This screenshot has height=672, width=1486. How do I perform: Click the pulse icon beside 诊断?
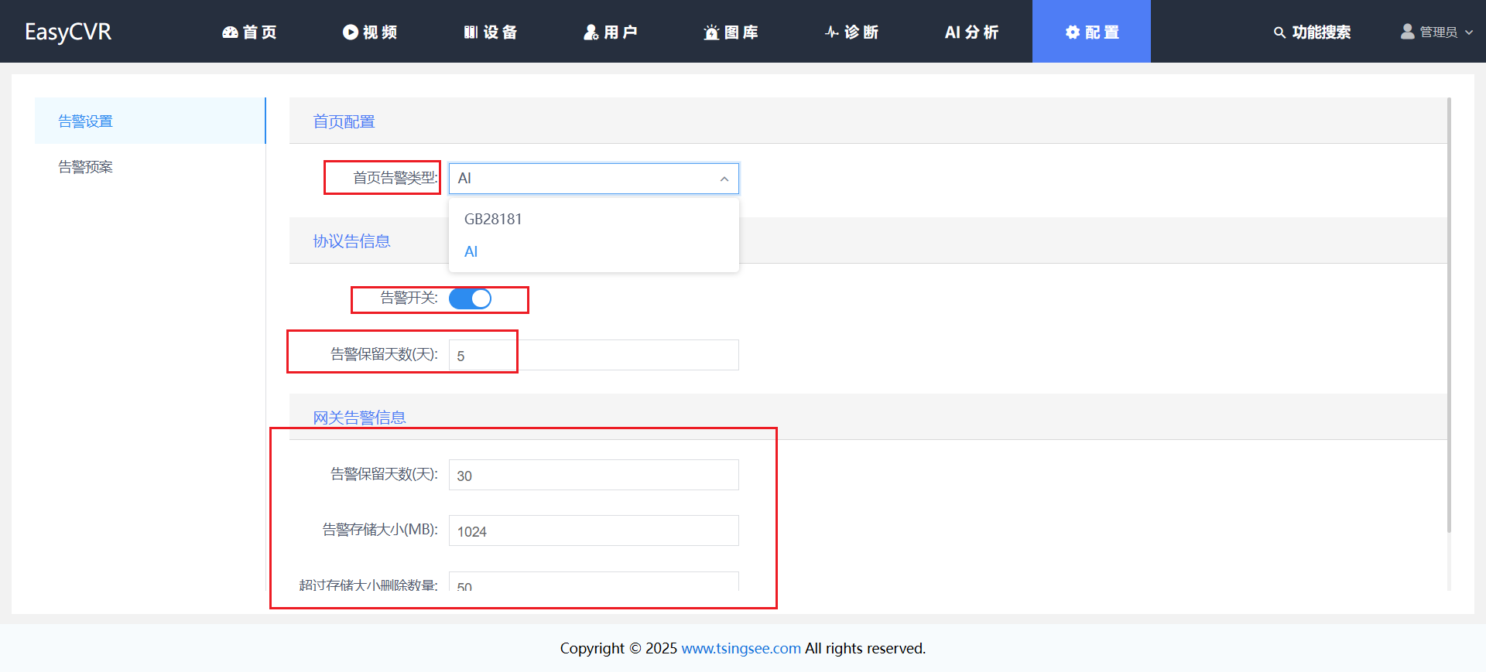[832, 32]
